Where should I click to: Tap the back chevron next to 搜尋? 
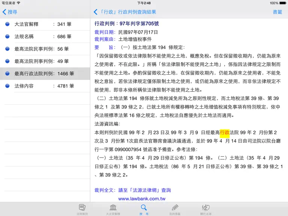[4, 12]
